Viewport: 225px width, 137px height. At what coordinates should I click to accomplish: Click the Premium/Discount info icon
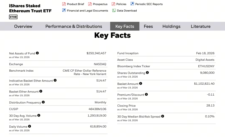click(146, 94)
